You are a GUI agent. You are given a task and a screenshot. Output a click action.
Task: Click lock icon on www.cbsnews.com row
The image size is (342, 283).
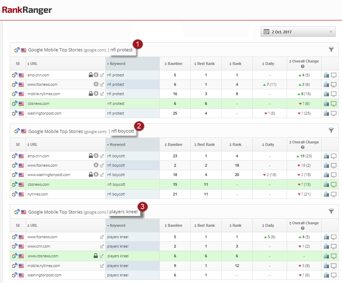click(x=96, y=256)
